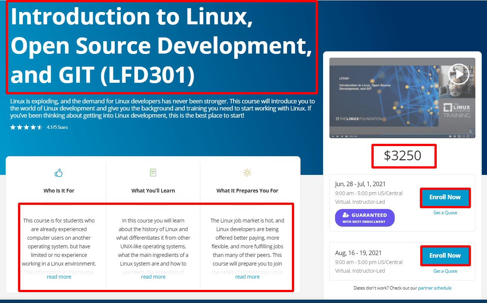Click the Guaranteed With Next Enrollment badge

tap(365, 218)
